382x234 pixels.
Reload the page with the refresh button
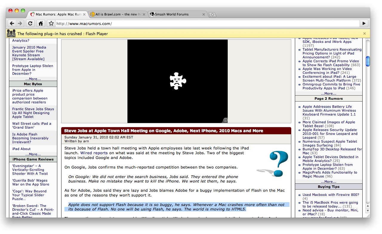click(x=30, y=23)
